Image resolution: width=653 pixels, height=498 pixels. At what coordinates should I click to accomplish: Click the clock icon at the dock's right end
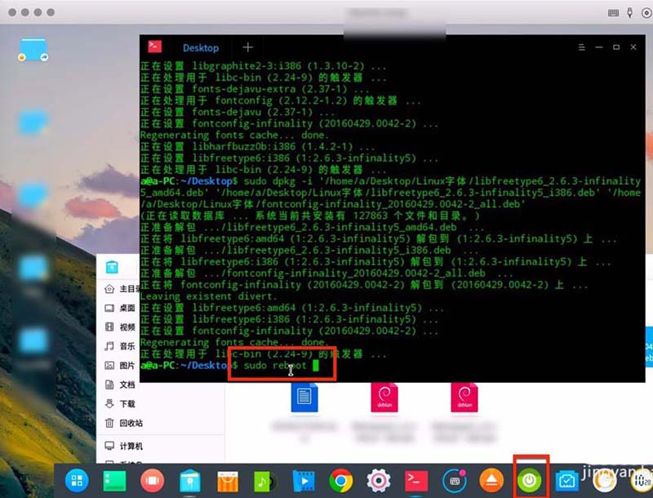pyautogui.click(x=640, y=482)
